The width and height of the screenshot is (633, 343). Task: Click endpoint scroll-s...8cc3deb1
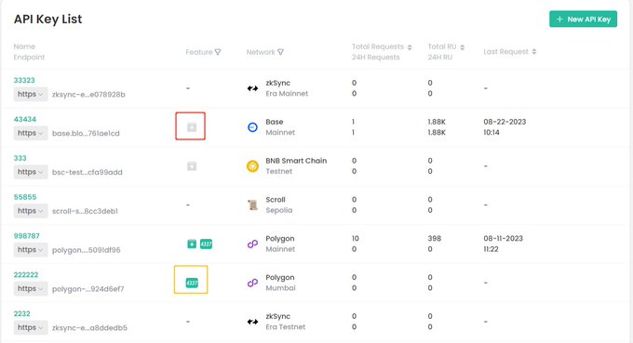(85, 211)
